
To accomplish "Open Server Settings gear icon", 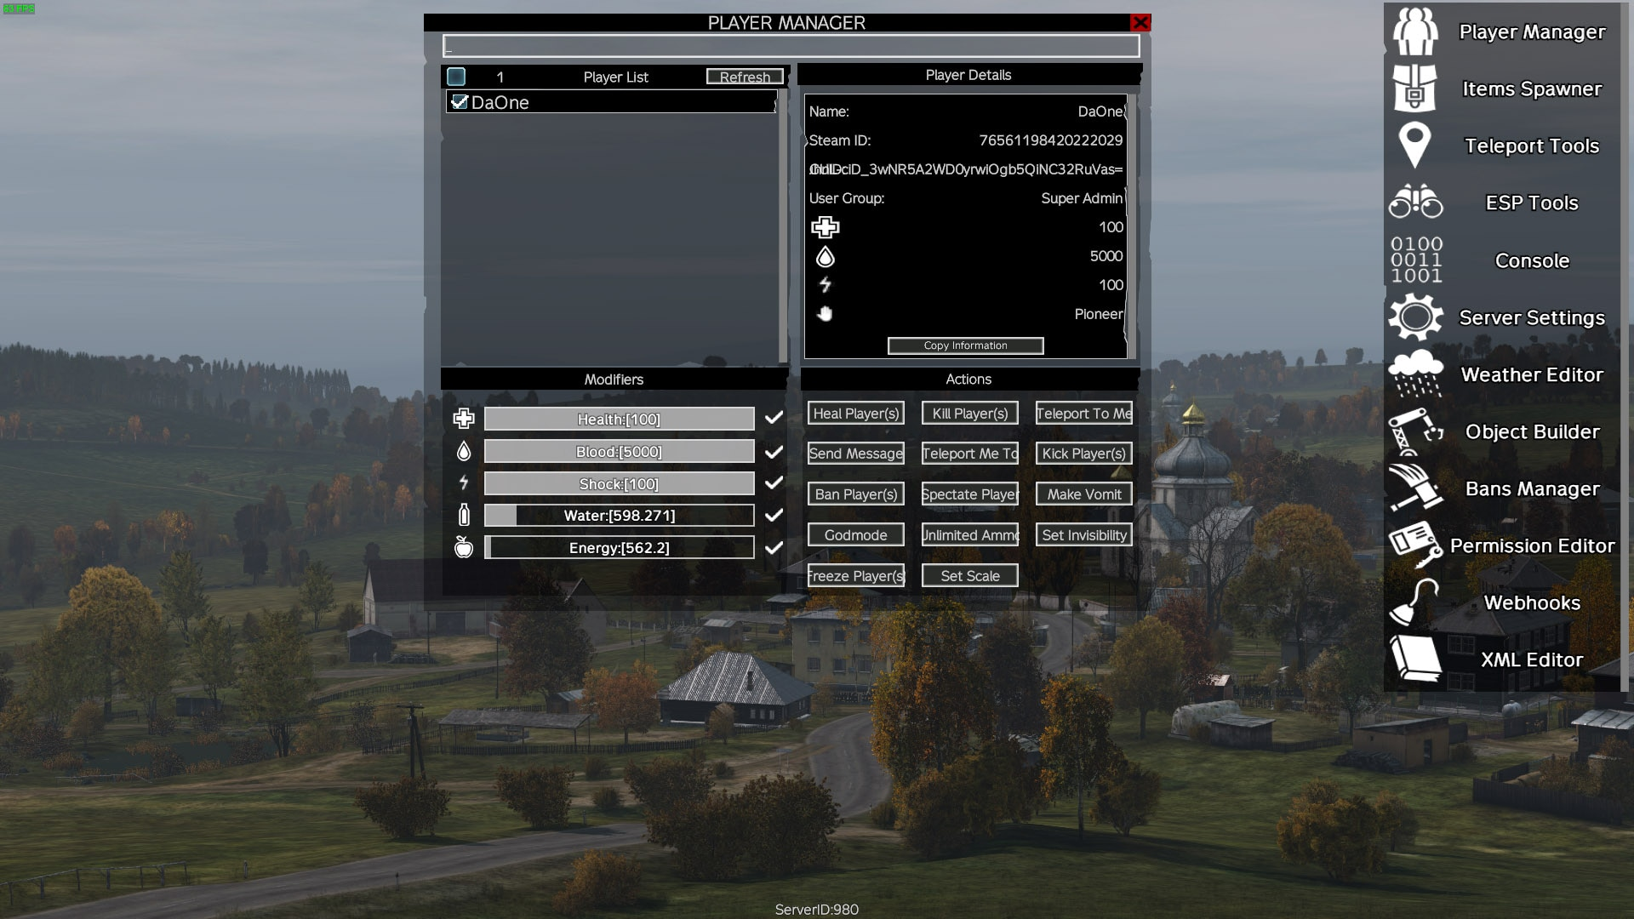I will (x=1415, y=317).
